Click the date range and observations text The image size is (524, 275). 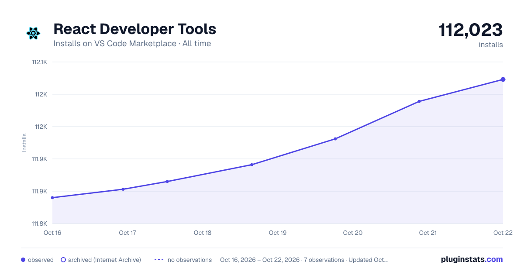pyautogui.click(x=304, y=260)
